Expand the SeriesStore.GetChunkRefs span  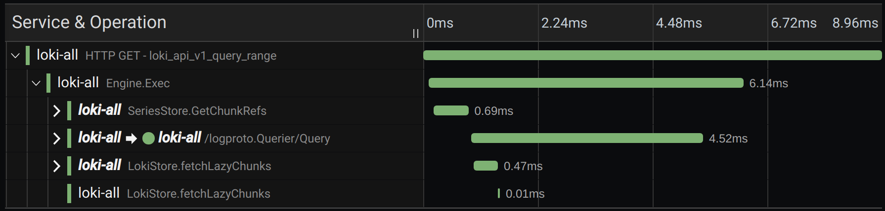point(56,111)
